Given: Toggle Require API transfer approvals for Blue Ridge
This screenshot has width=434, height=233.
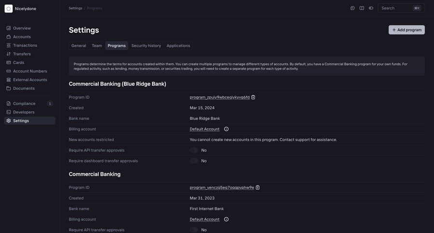Looking at the screenshot, I should (x=194, y=150).
